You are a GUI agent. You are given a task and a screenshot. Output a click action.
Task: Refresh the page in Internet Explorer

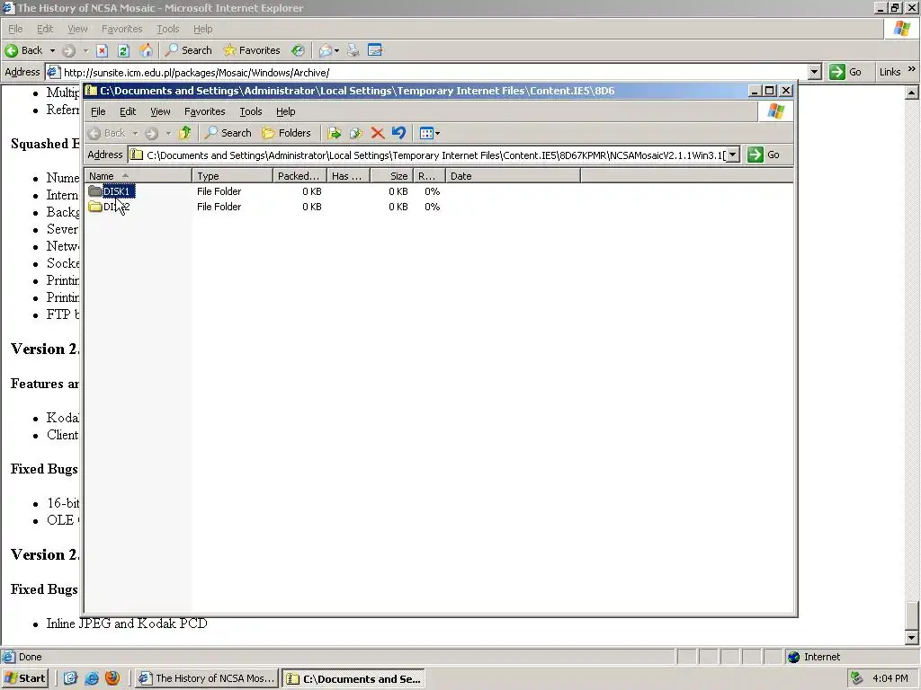click(123, 50)
